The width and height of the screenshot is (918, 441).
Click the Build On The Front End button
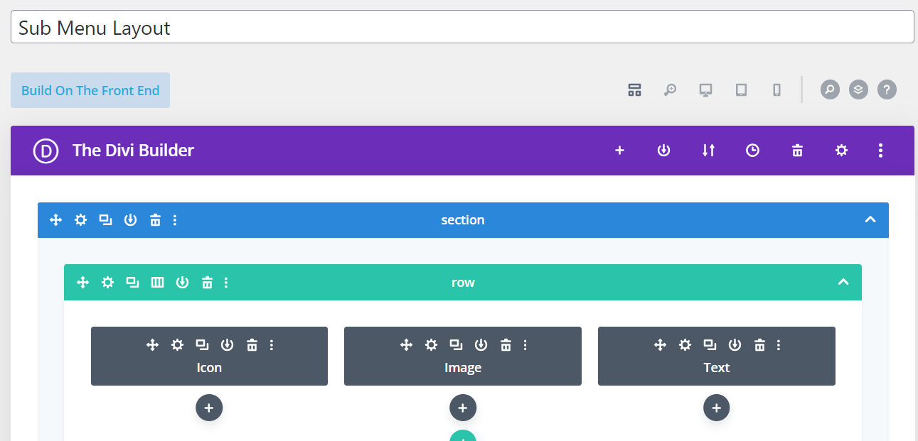90,90
